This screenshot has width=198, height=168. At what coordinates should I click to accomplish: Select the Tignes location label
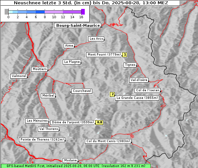[130, 65]
